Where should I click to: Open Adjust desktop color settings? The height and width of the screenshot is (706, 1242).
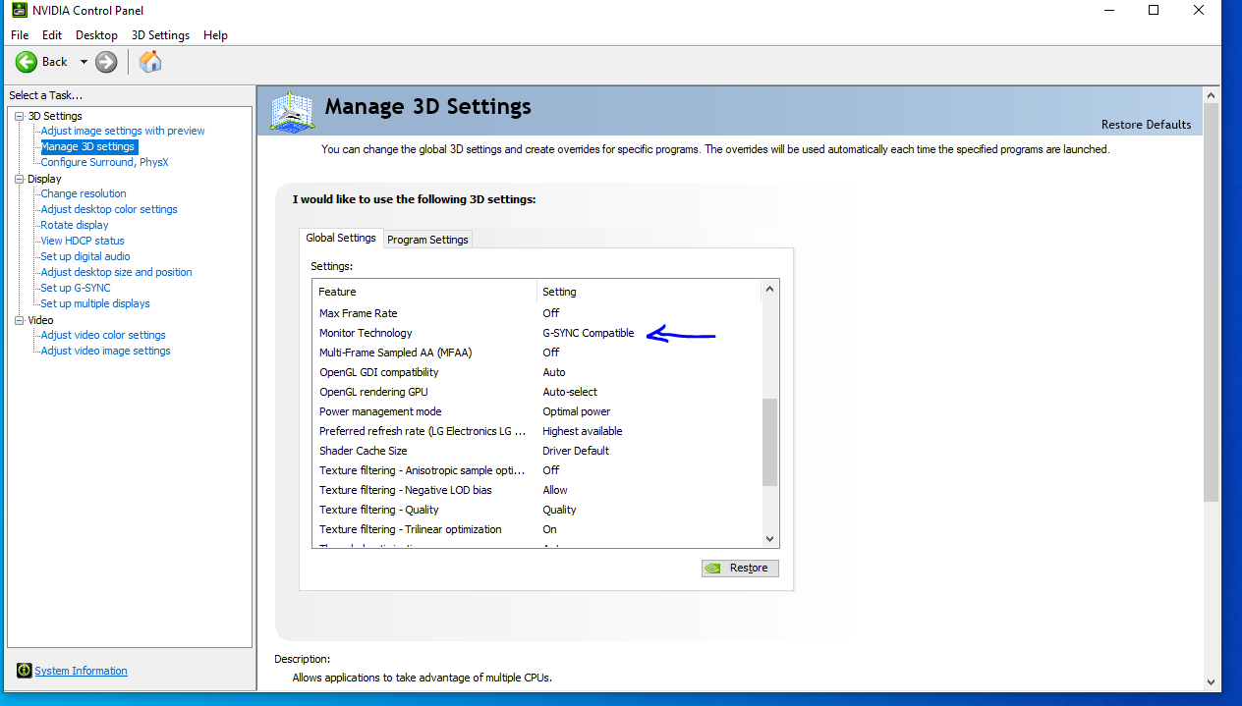tap(109, 209)
